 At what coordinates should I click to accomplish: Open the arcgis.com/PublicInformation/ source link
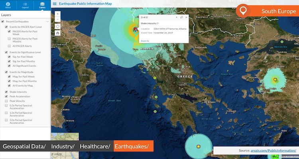(x=273, y=151)
